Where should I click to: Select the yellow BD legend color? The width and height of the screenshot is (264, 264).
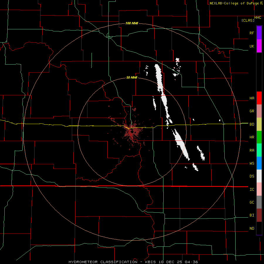click(x=259, y=124)
